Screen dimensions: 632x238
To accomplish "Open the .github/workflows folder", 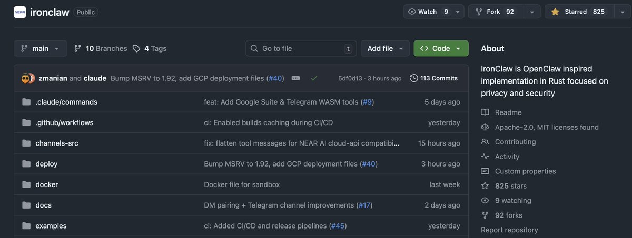I will click(64, 122).
